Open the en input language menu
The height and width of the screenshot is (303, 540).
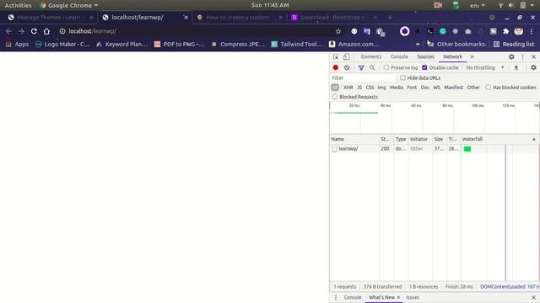tap(478, 5)
